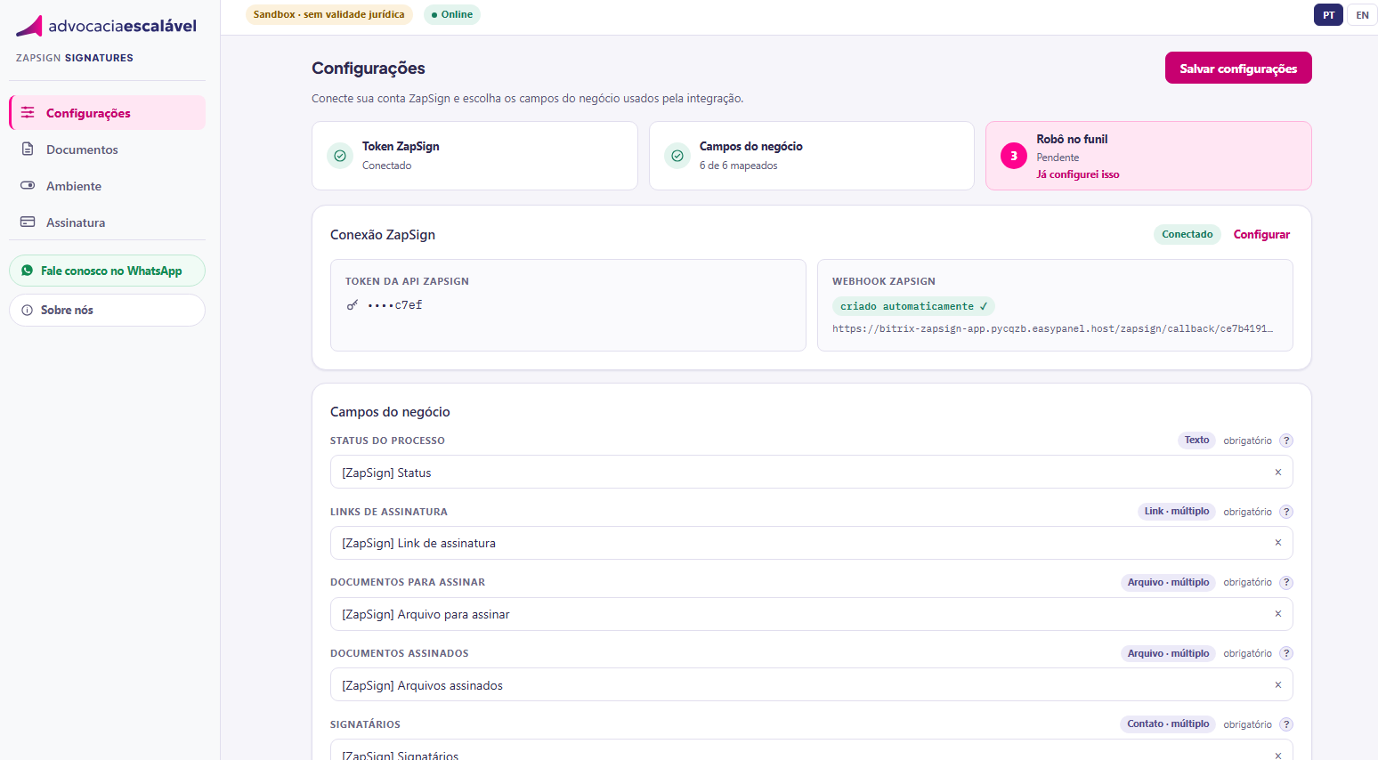1378x760 pixels.
Task: Open help icon for Links de assinatura
Action: (1285, 512)
